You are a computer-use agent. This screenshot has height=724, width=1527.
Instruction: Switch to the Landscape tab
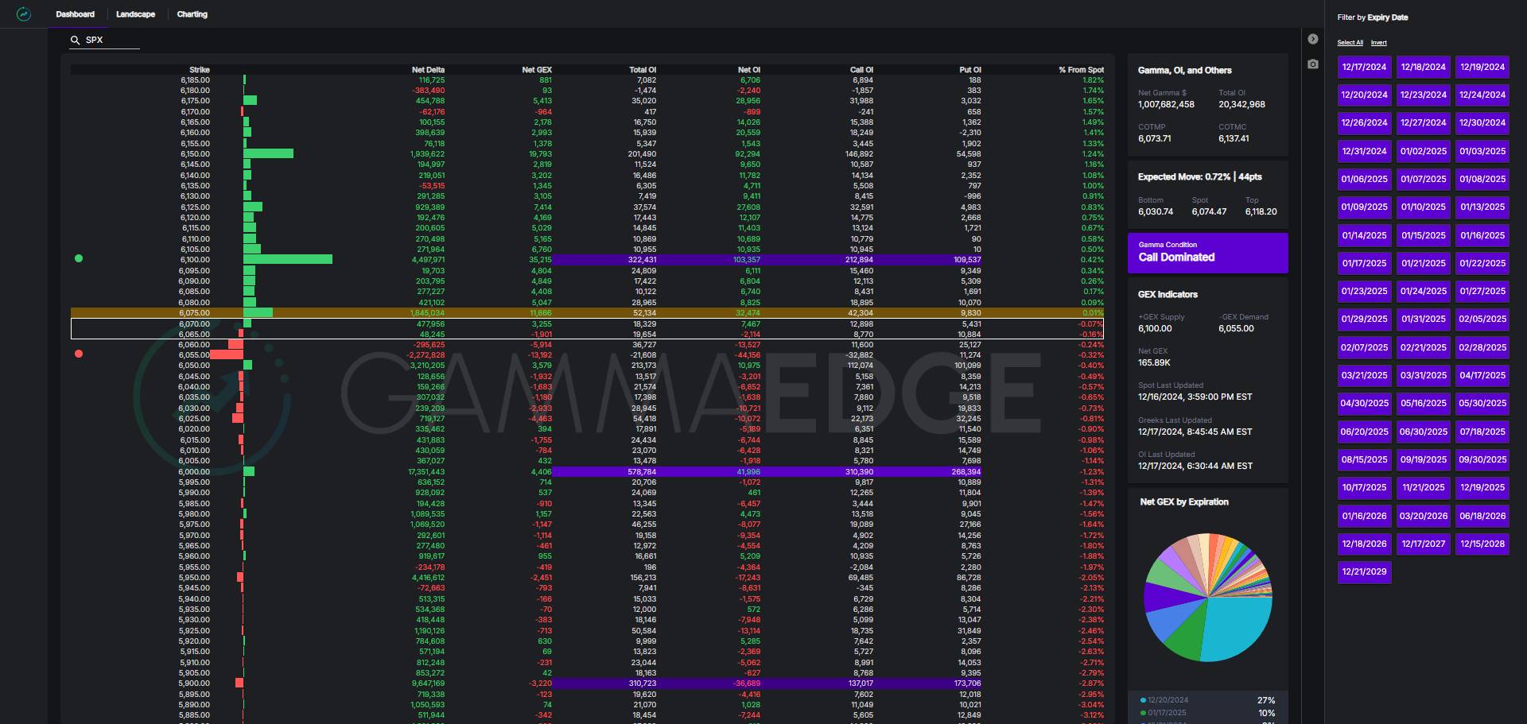(x=135, y=14)
